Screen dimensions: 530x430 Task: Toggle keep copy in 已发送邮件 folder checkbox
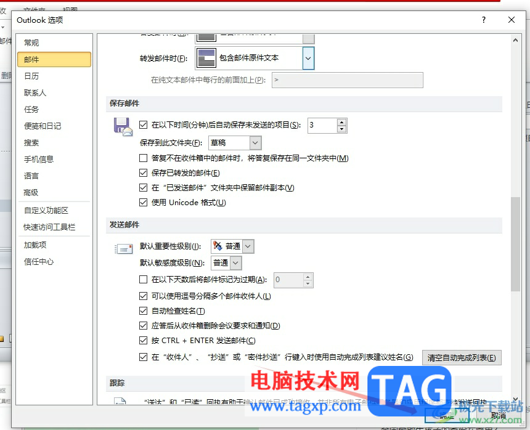tap(144, 187)
